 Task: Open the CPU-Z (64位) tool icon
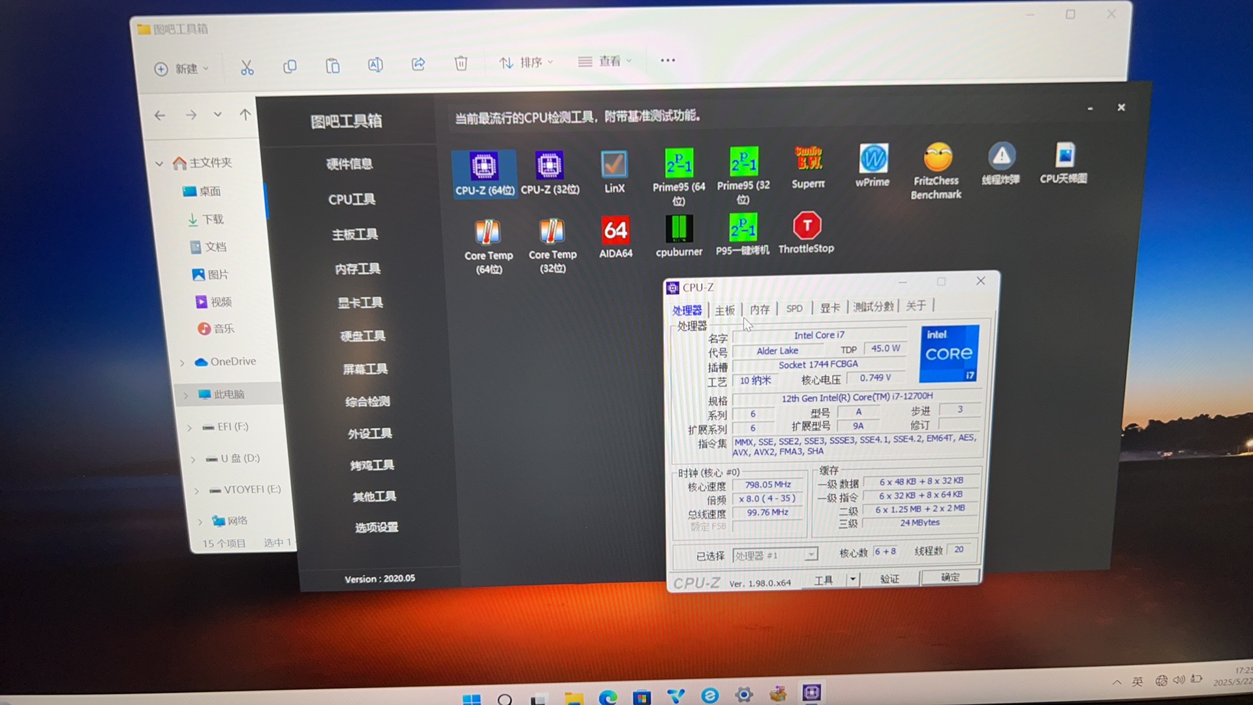pos(484,167)
